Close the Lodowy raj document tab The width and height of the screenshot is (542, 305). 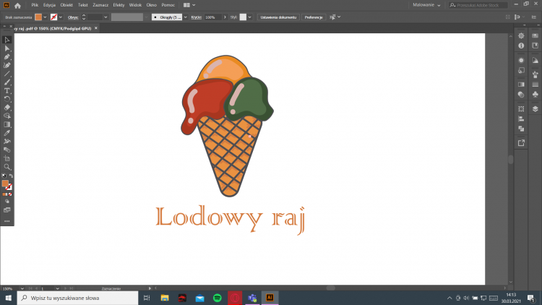point(96,28)
